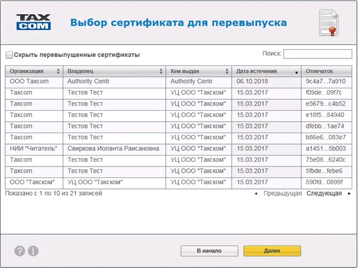358x268 pixels.
Task: Click owner cell Authority Centr
Action: click(x=88, y=81)
